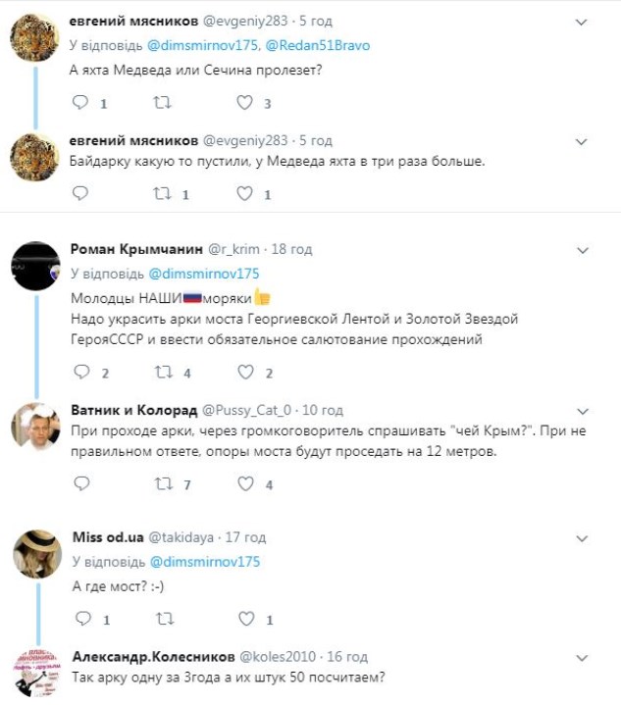Expand dropdown arrow on Ватник и Колорад tweet

[581, 410]
